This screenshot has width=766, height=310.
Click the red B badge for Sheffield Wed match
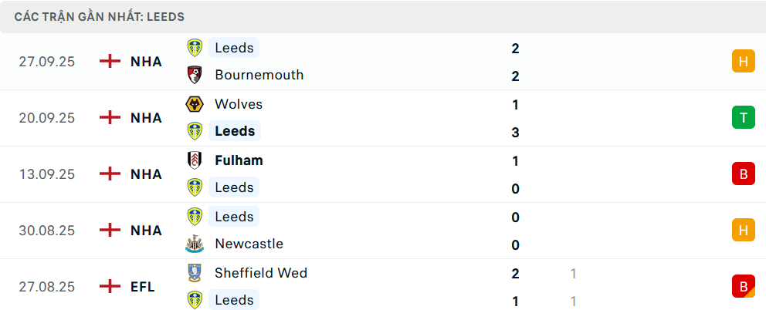click(x=743, y=286)
